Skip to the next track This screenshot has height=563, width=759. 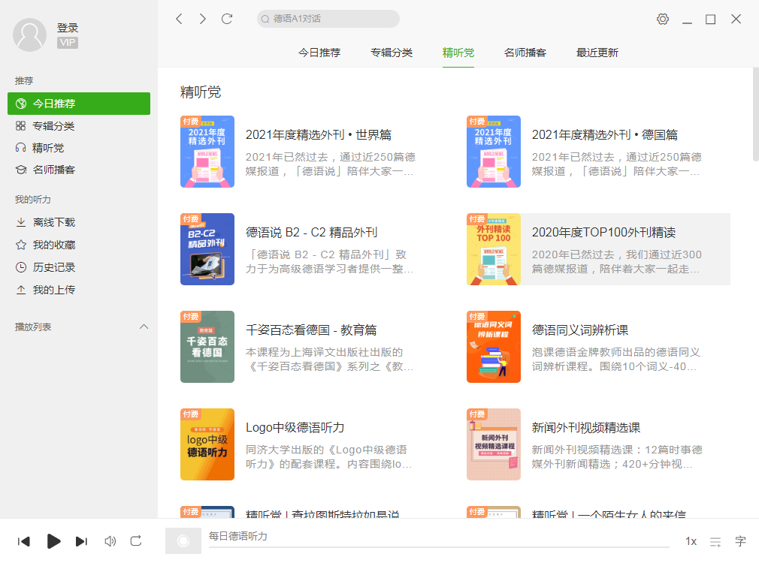pos(82,541)
